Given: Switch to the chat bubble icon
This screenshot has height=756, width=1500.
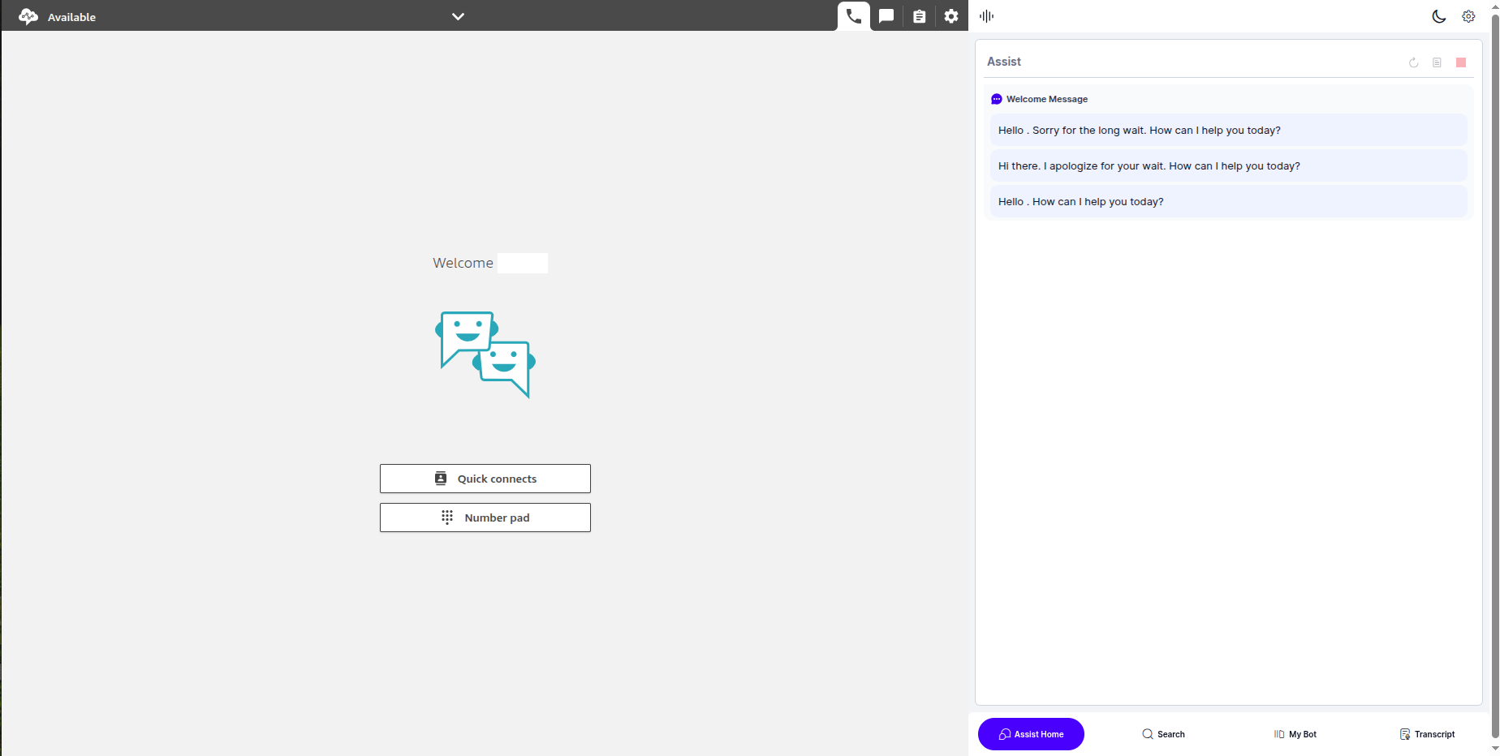Looking at the screenshot, I should pyautogui.click(x=886, y=16).
